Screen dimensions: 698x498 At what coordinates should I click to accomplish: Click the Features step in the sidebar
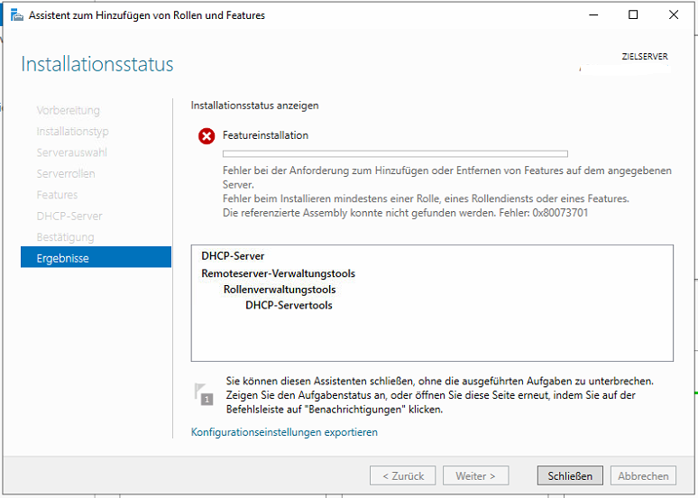pos(57,195)
